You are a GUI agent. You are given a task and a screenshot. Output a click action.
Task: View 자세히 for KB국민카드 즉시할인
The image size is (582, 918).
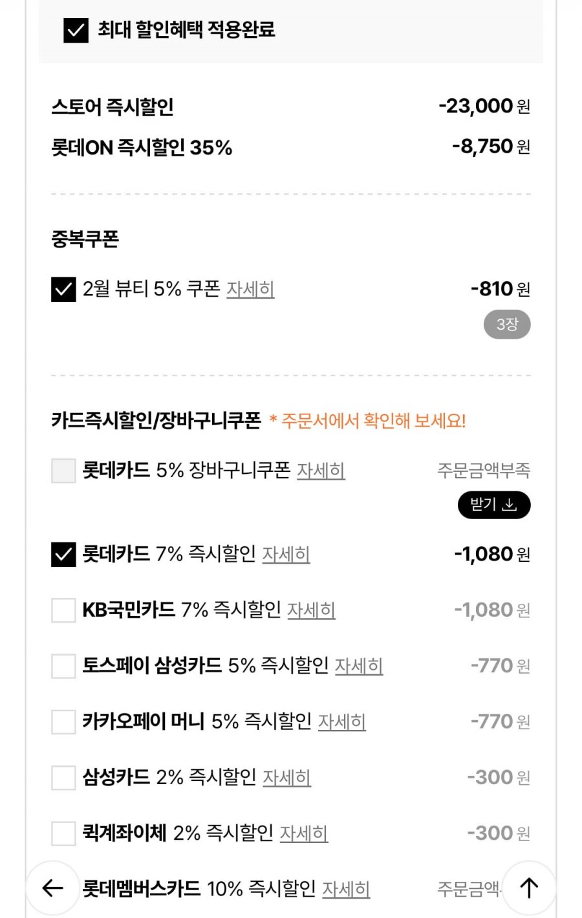click(311, 610)
